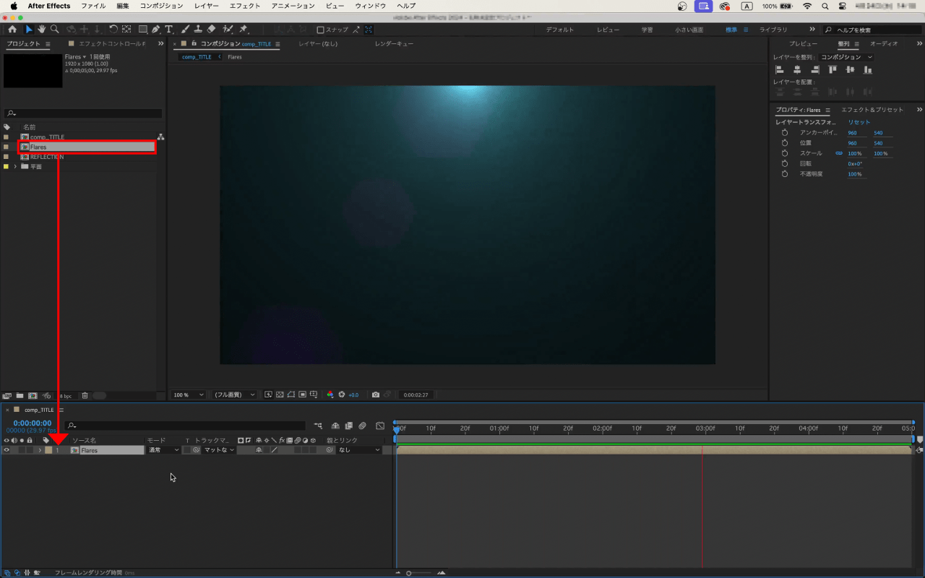The height and width of the screenshot is (578, 925).
Task: Click align left edges icon
Action: tap(780, 69)
